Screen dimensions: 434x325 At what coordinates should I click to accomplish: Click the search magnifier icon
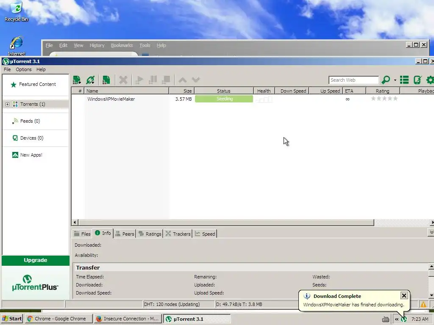click(386, 80)
